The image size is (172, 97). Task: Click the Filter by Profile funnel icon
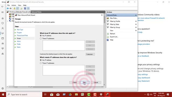coord(108,21)
